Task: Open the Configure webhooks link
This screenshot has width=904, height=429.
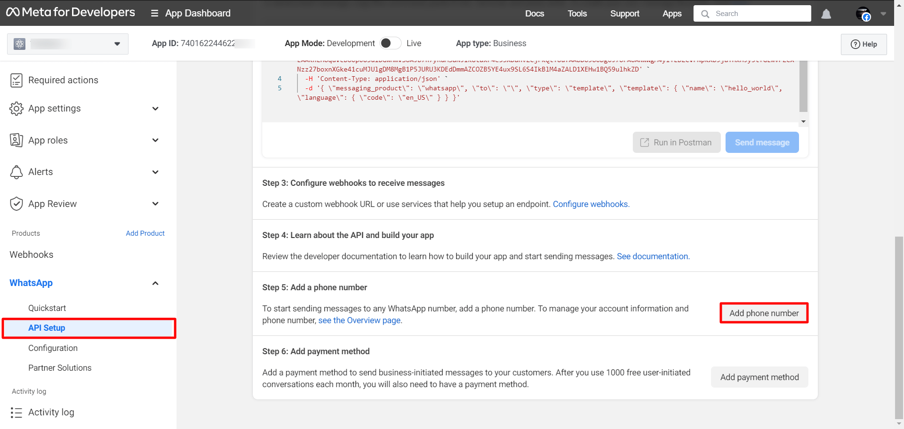Action: coord(591,204)
